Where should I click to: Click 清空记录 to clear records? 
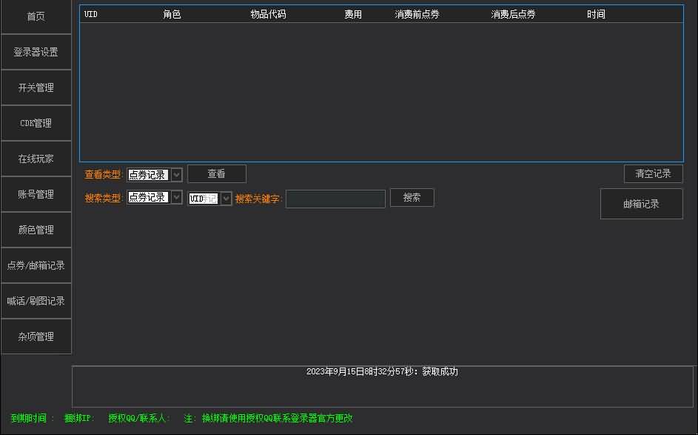[x=652, y=173]
